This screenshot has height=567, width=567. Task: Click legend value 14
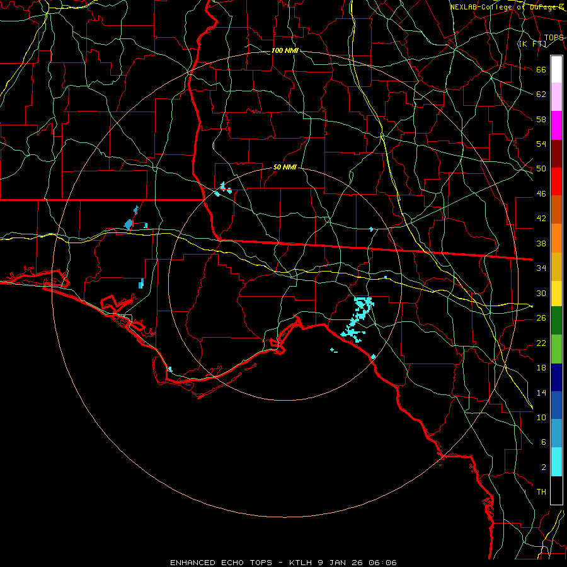click(541, 392)
